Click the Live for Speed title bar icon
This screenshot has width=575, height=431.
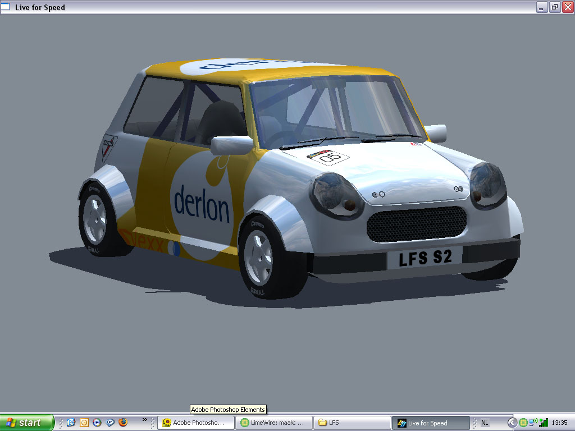pyautogui.click(x=6, y=7)
